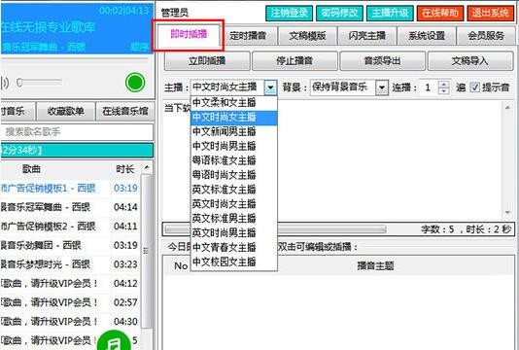This screenshot has width=519, height=350.
Task: Click the 注销登录 button
Action: pyautogui.click(x=290, y=14)
